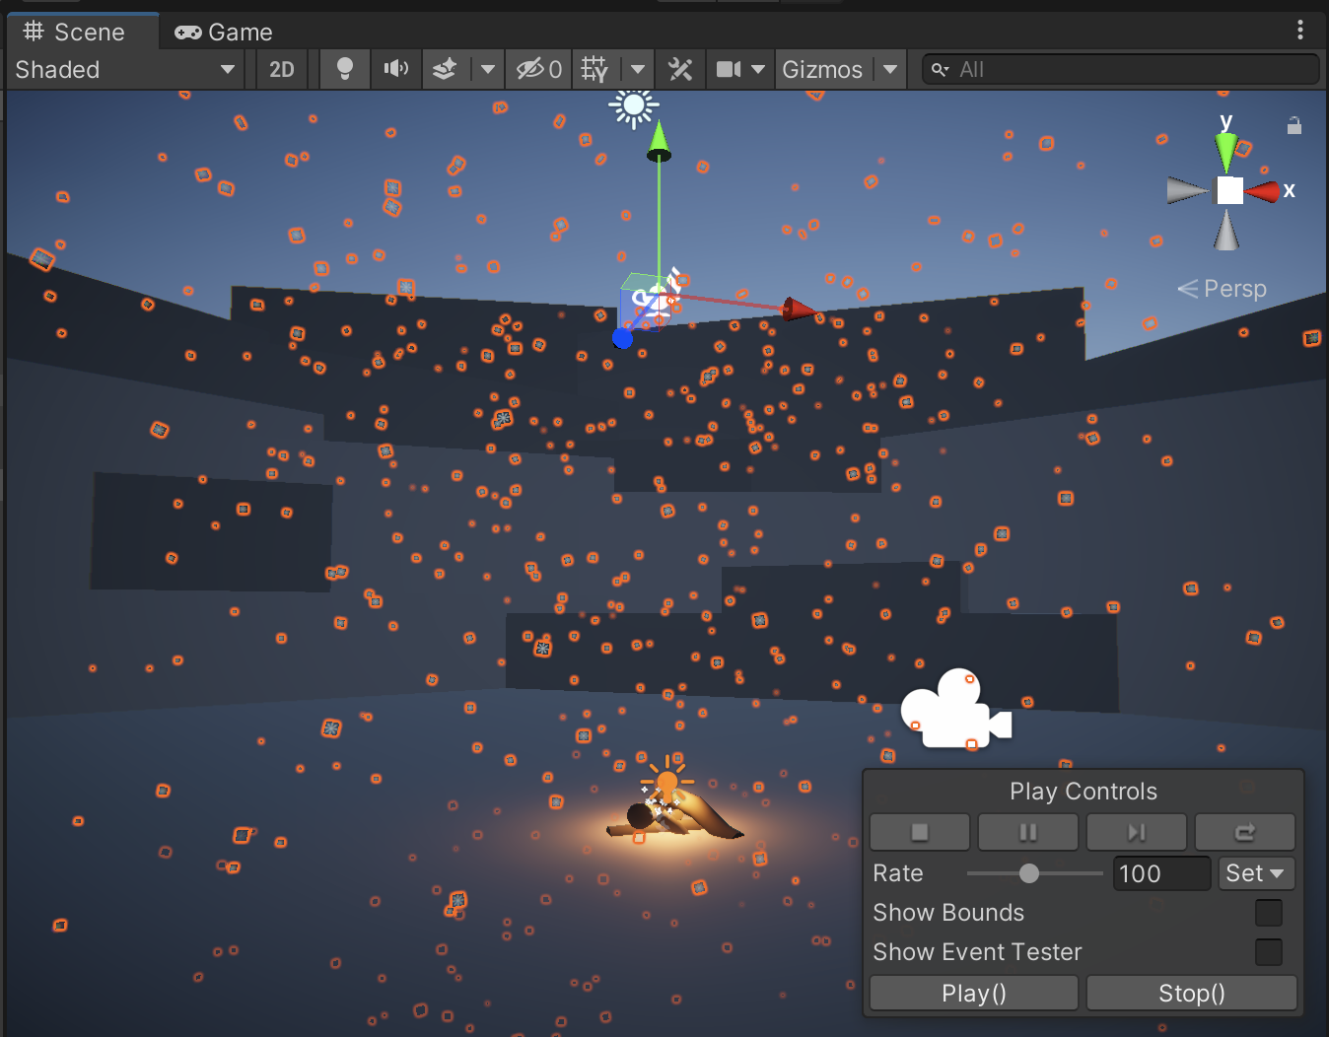Toggle scene lighting with the lightbulb icon
Image resolution: width=1329 pixels, height=1037 pixels.
pyautogui.click(x=344, y=69)
